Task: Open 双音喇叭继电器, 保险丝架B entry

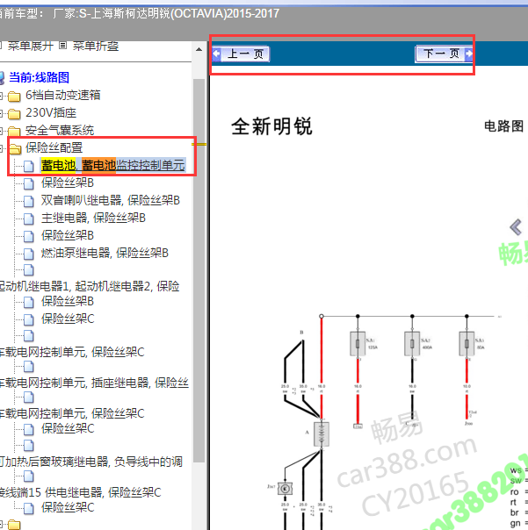Action: pos(111,200)
